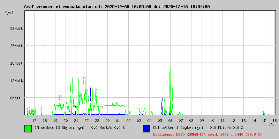This screenshot has height=139, width=279.
Task: Click the graph title 'Graf provozu mi_moscato_wlan'
Action: tap(58, 7)
